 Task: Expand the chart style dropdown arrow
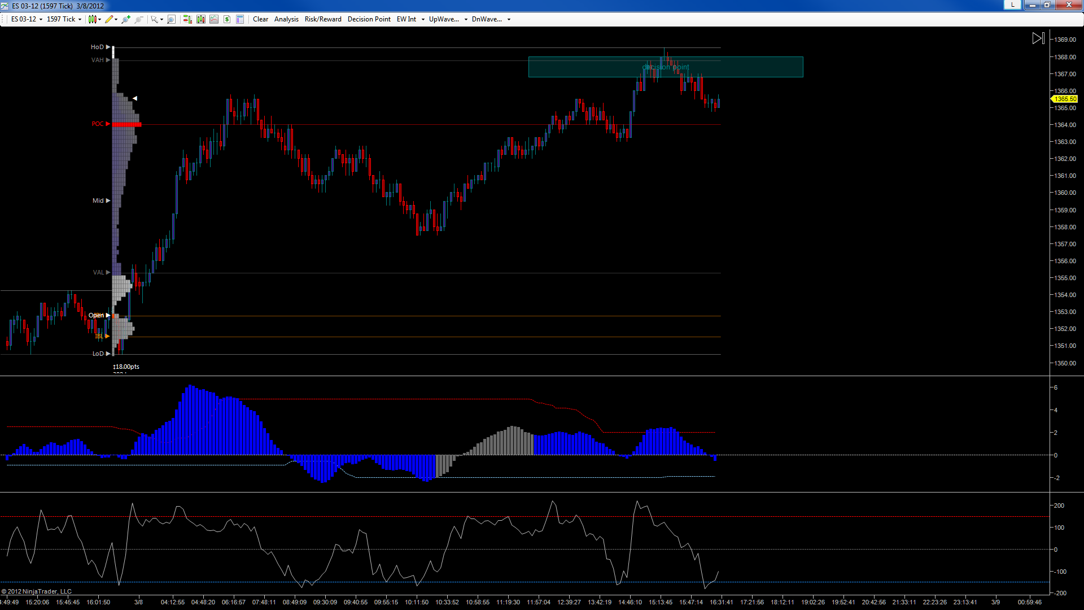(100, 19)
